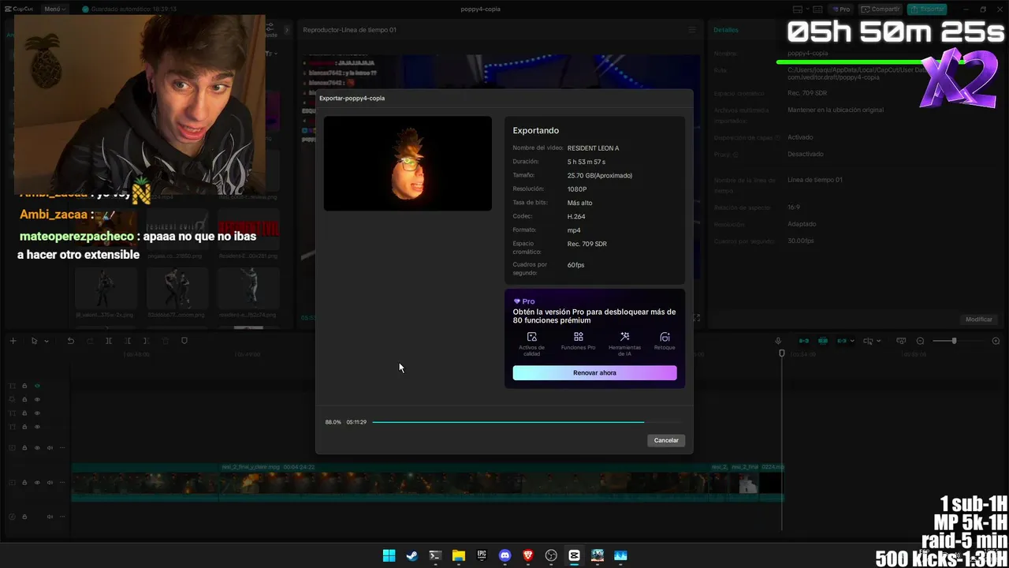Click the microphone voiceover record icon
This screenshot has width=1009, height=568.
point(778,341)
